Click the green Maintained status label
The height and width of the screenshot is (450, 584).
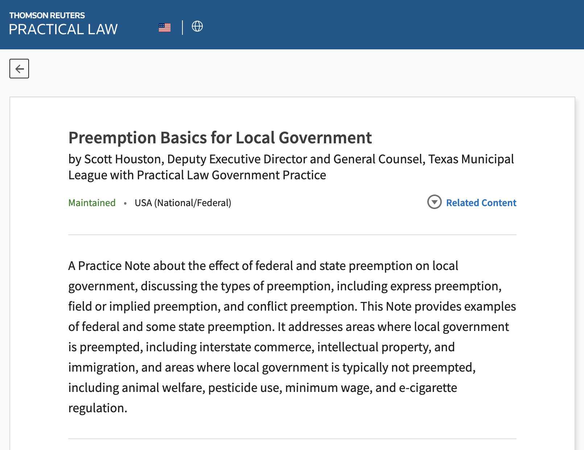tap(92, 203)
